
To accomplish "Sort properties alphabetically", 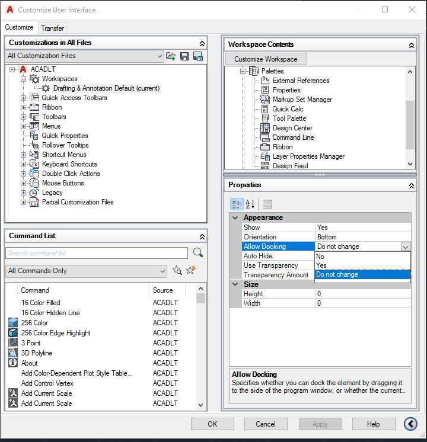I will (250, 204).
